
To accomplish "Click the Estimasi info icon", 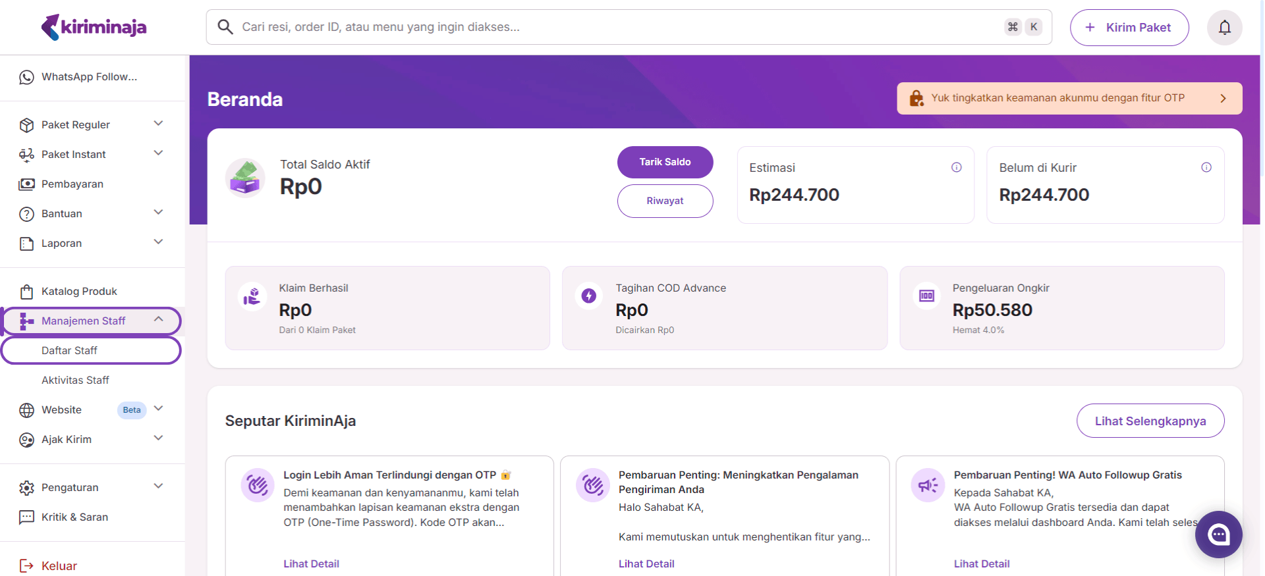I will [956, 167].
